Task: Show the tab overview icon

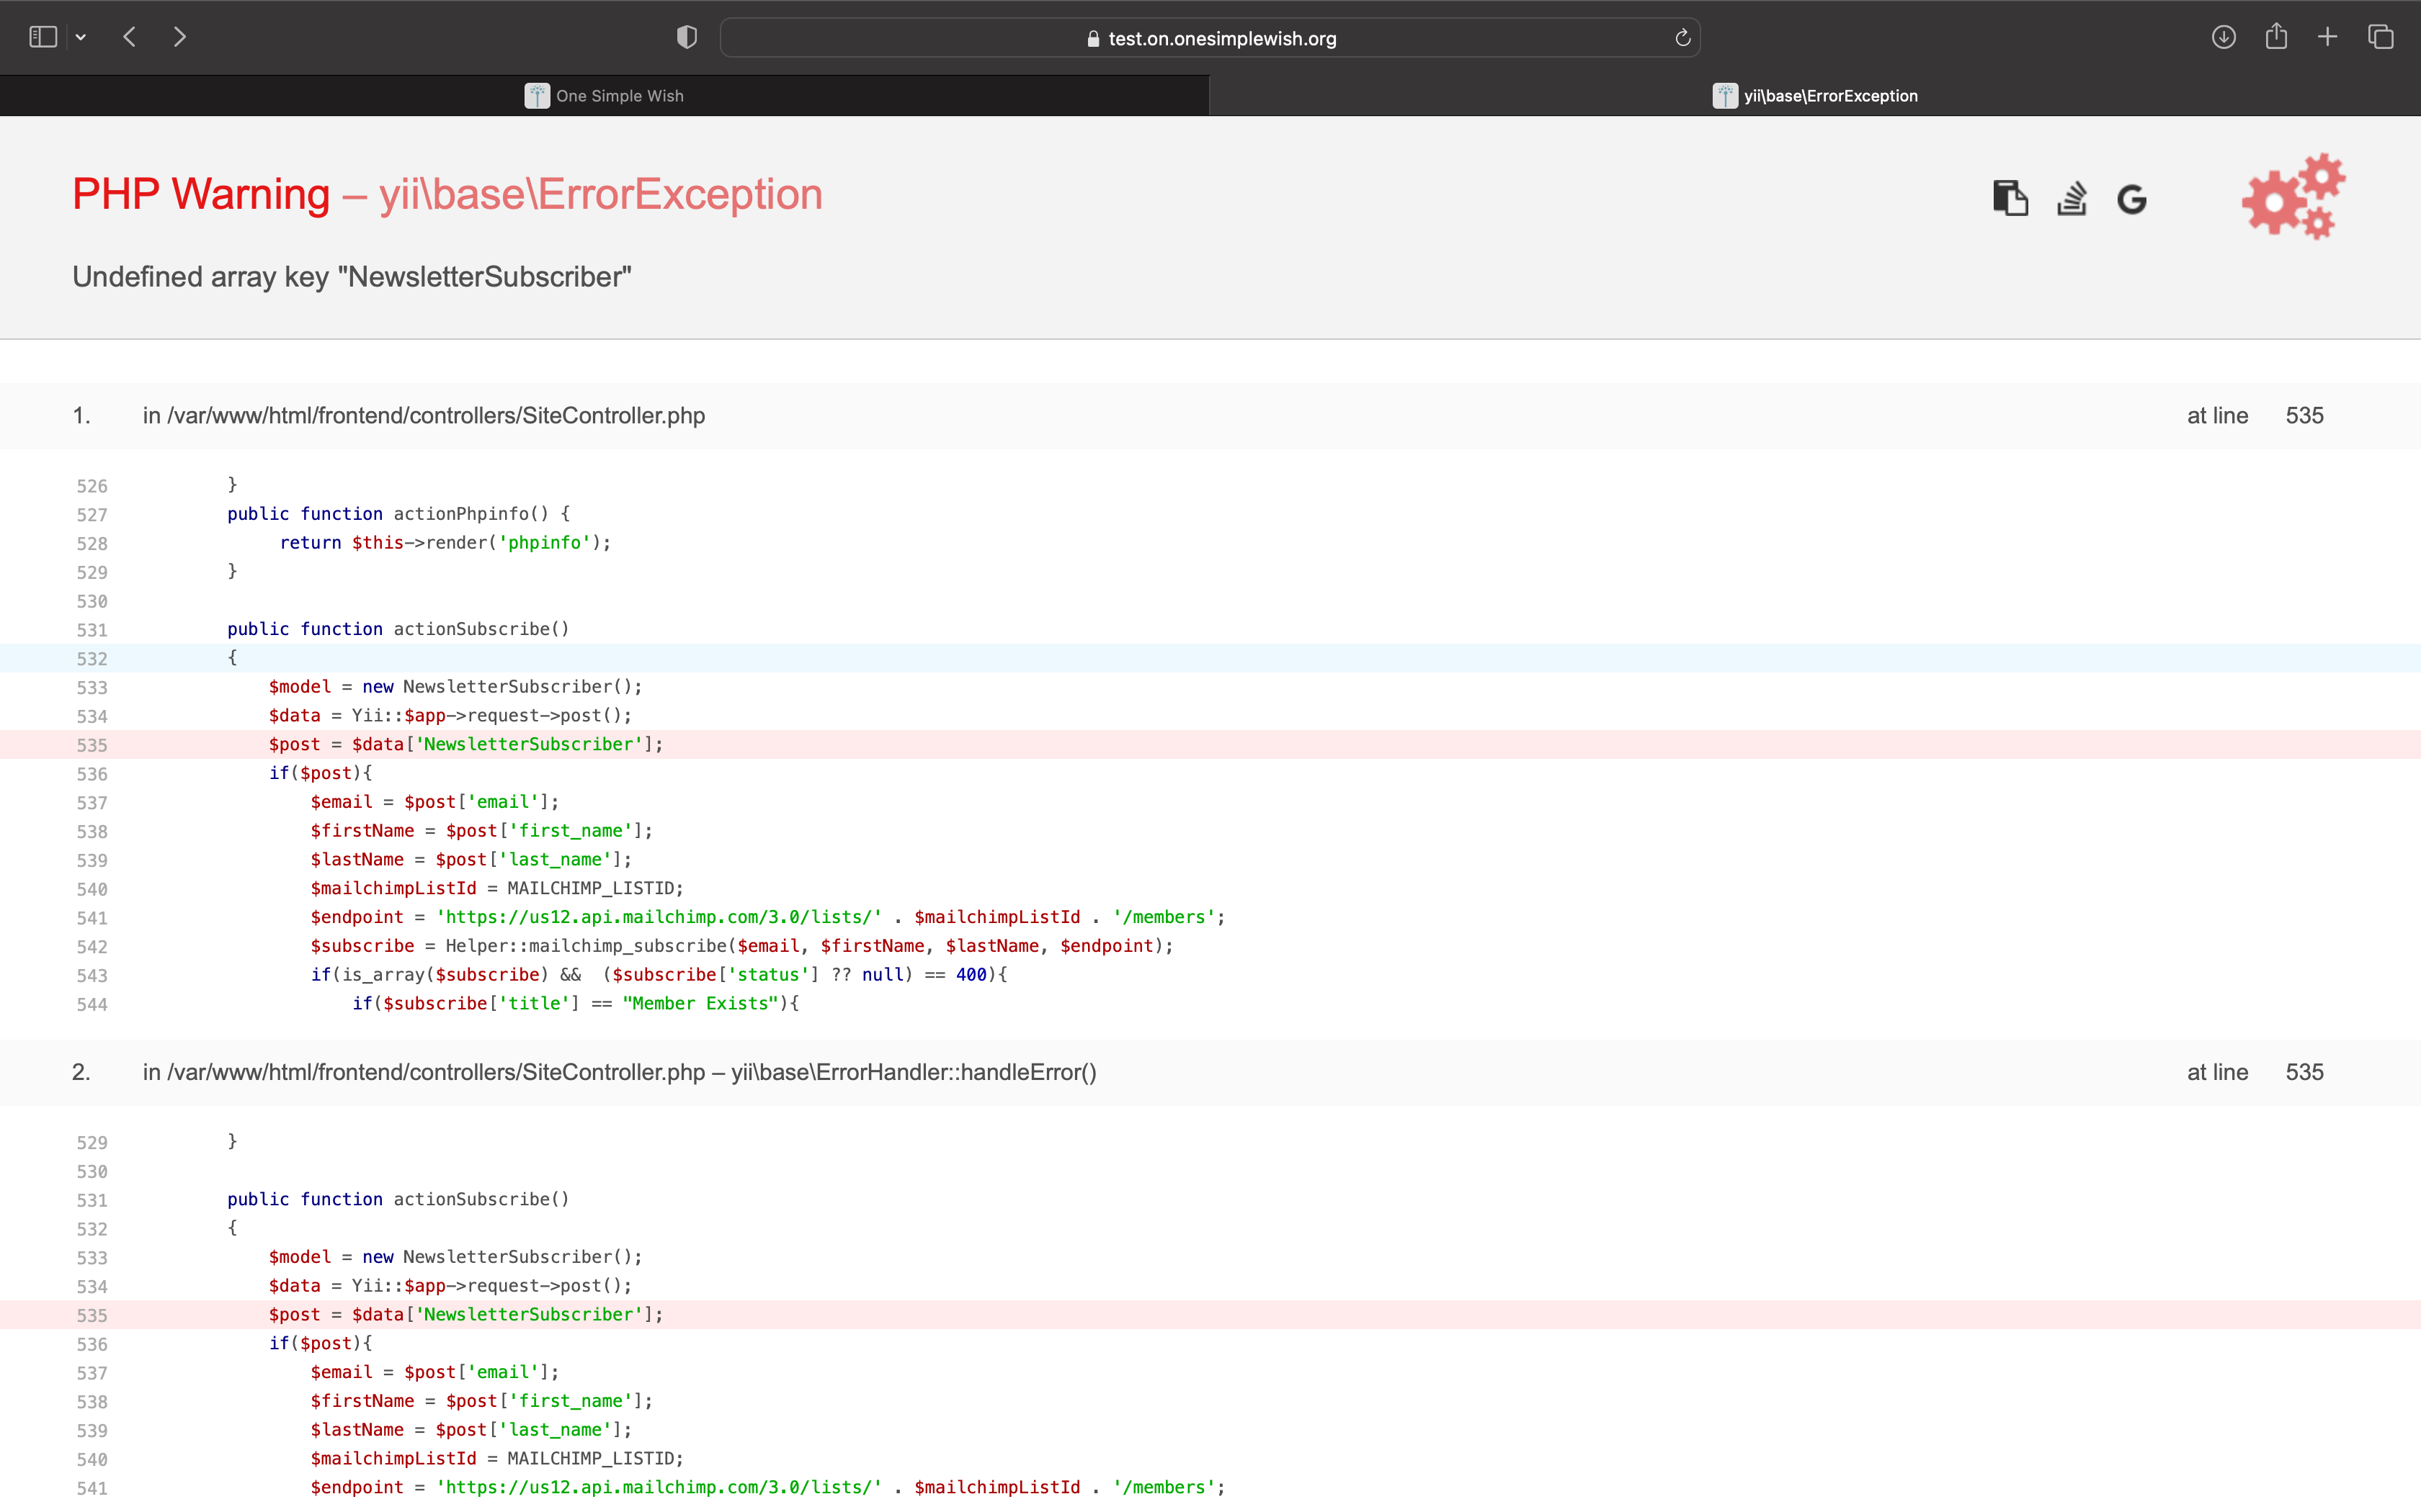Action: click(2381, 37)
